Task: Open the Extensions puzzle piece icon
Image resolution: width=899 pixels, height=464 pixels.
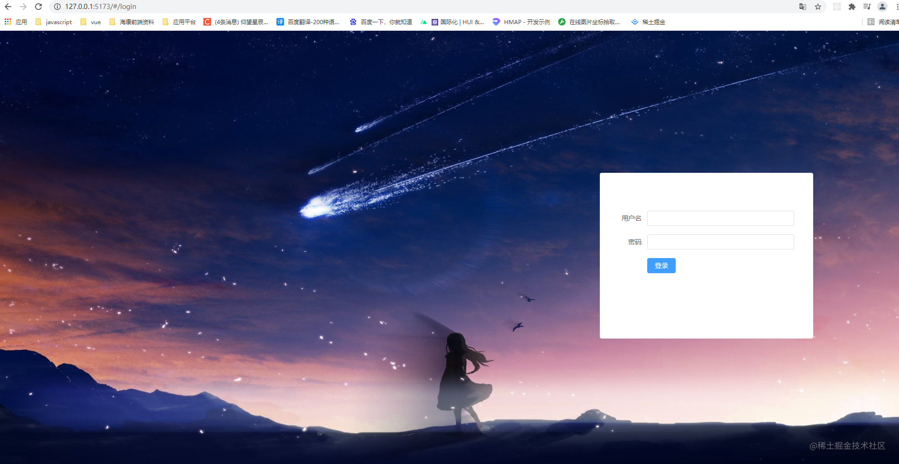Action: point(852,7)
